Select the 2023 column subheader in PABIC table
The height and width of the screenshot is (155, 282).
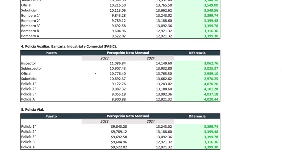(x=104, y=58)
